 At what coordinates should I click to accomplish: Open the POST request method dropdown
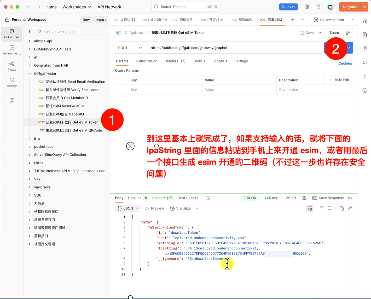click(x=130, y=48)
